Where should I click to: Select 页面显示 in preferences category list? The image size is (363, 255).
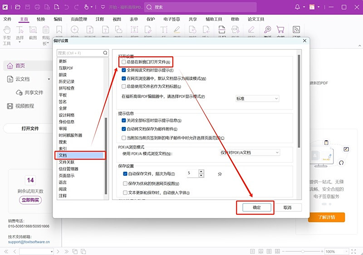pyautogui.click(x=67, y=175)
